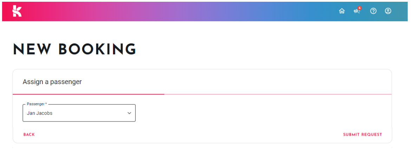Open the user account profile icon
Image resolution: width=414 pixels, height=160 pixels.
pos(388,11)
